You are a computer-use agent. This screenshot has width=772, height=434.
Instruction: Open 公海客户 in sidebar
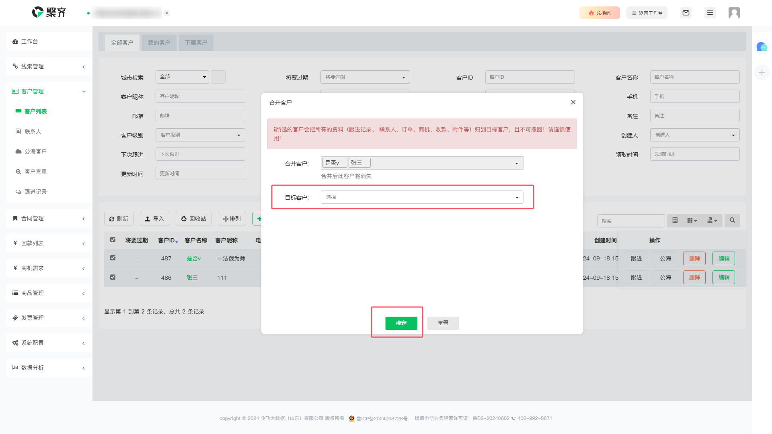[35, 151]
